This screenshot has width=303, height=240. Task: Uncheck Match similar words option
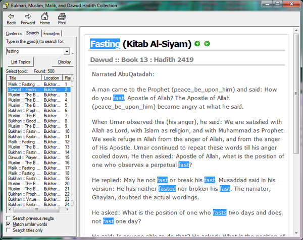(x=9, y=224)
